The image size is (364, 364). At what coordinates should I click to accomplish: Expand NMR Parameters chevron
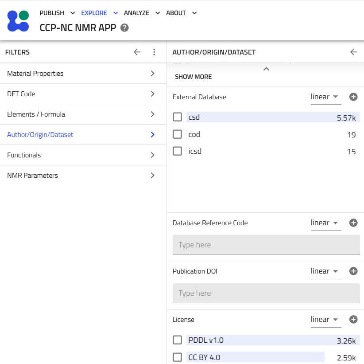pyautogui.click(x=152, y=176)
